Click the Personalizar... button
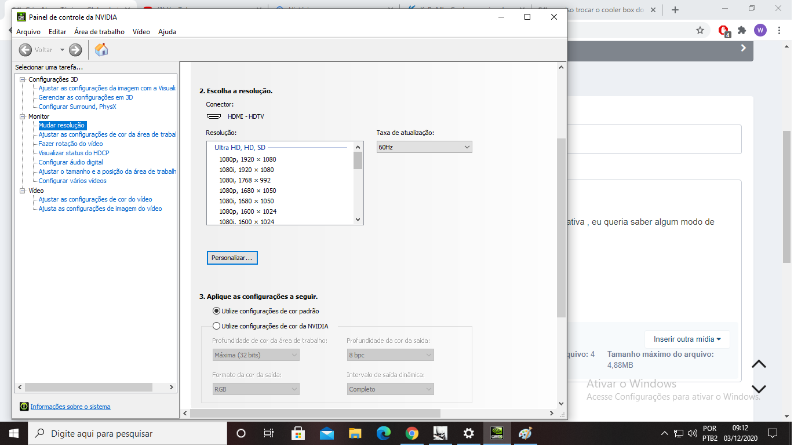Image resolution: width=794 pixels, height=446 pixels. [232, 258]
